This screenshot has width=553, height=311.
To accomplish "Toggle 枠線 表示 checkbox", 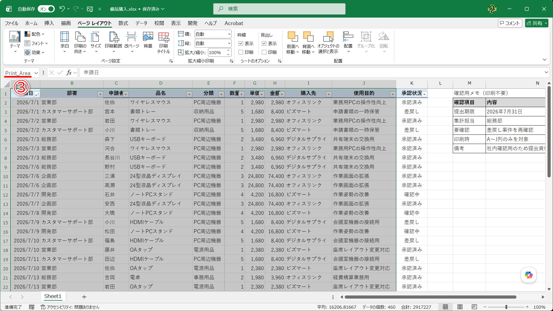I will [x=241, y=43].
